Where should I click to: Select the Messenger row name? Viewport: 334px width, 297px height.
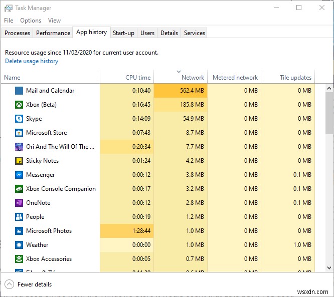tap(41, 175)
